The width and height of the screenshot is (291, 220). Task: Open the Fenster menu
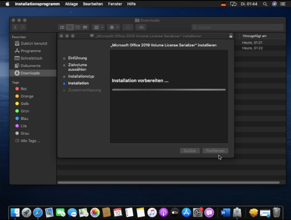(x=115, y=4)
